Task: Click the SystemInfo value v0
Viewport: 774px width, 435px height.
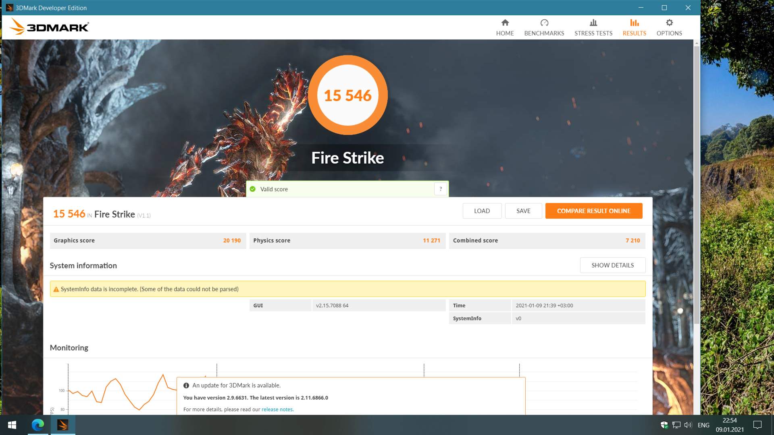Action: (518, 318)
